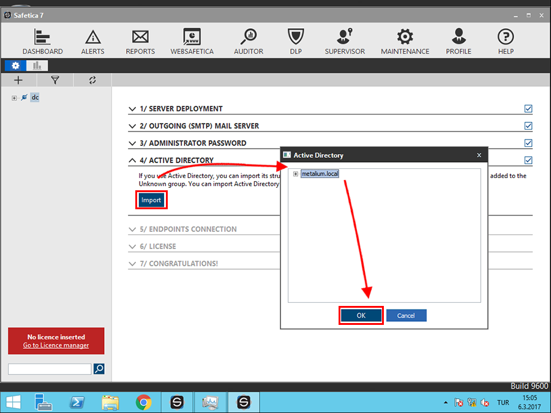551x413 pixels.
Task: Cancel the Active Directory dialog
Action: 407,315
